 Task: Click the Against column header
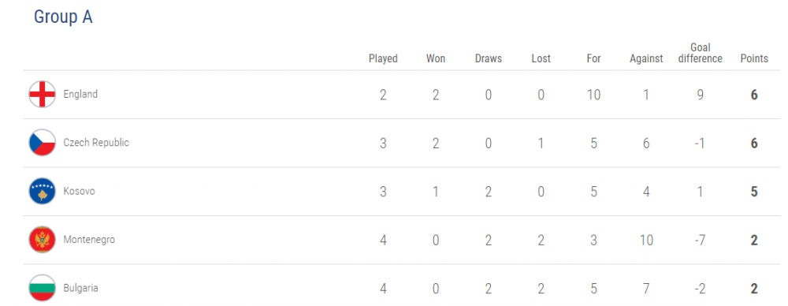click(646, 58)
